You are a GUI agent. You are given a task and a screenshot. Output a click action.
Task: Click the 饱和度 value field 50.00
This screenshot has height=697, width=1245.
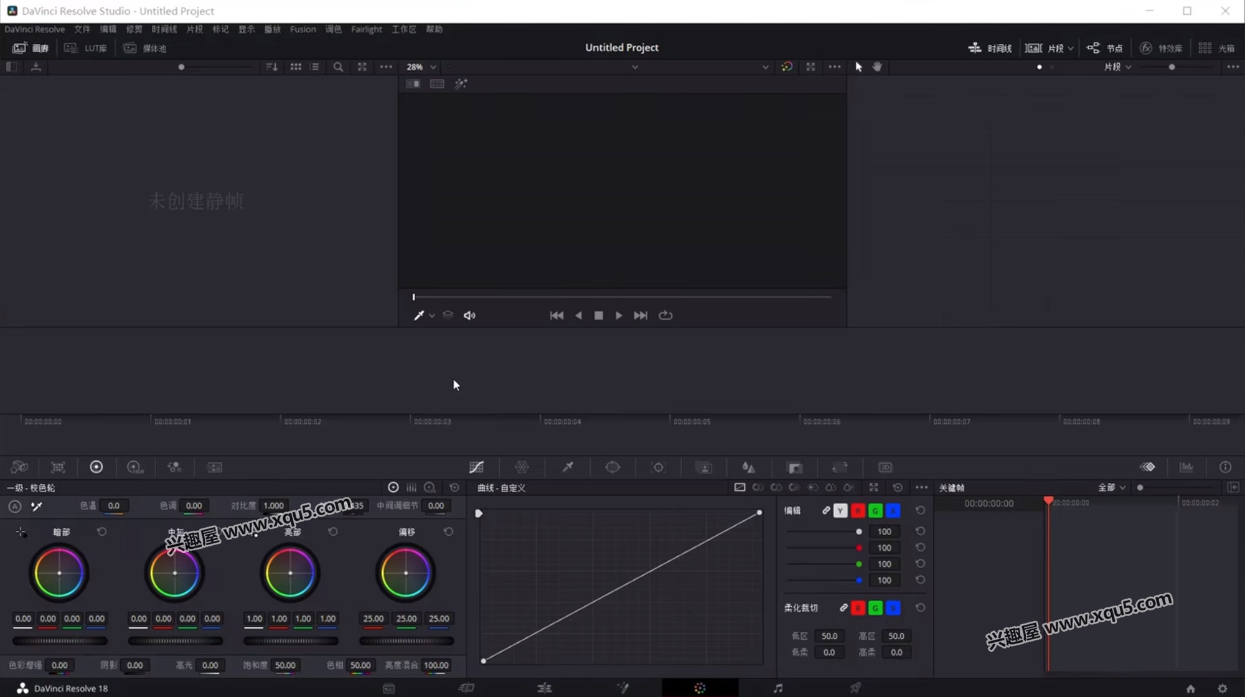[285, 665]
